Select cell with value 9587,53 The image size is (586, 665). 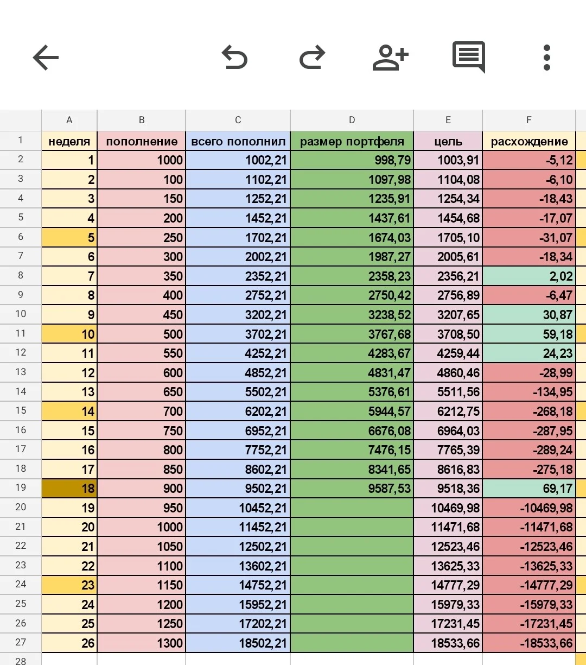pyautogui.click(x=352, y=488)
